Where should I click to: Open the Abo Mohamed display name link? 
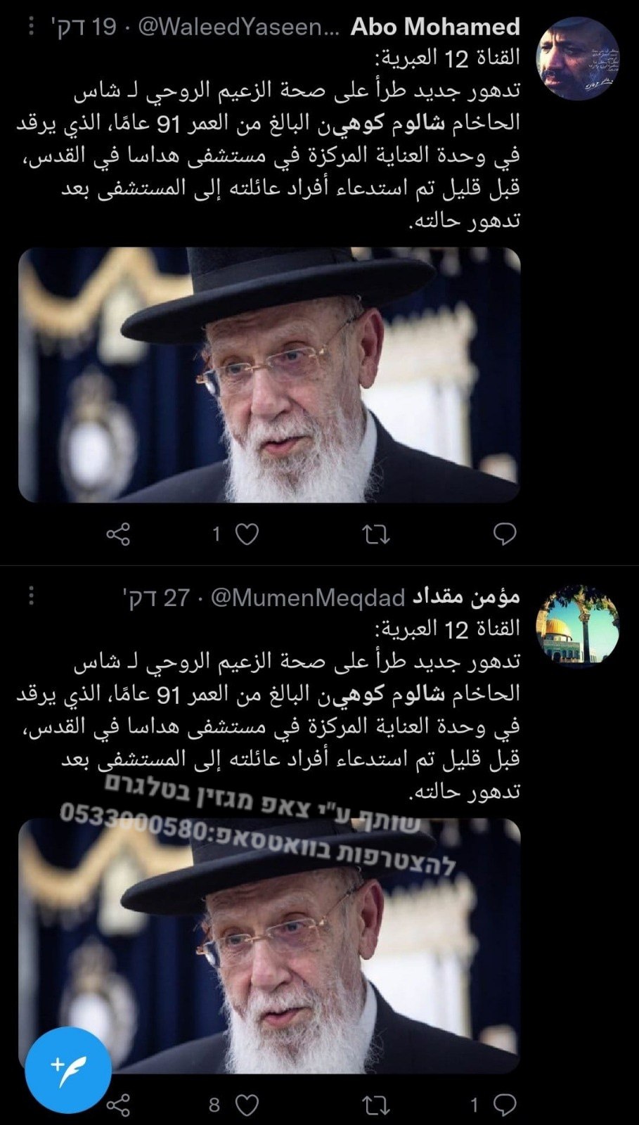coord(435,27)
